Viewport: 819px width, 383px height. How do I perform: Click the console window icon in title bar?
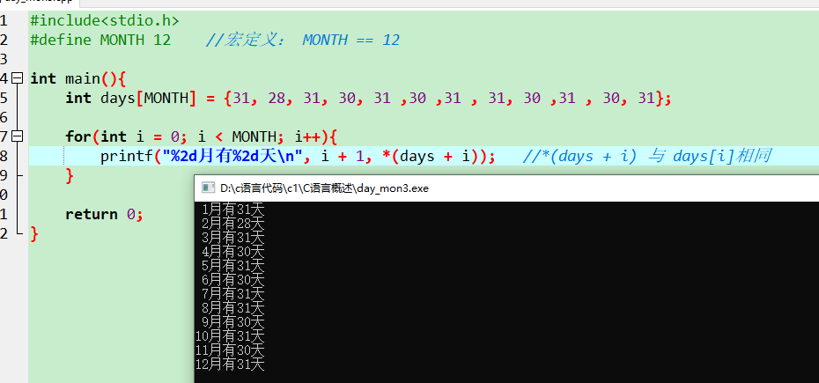click(x=209, y=188)
